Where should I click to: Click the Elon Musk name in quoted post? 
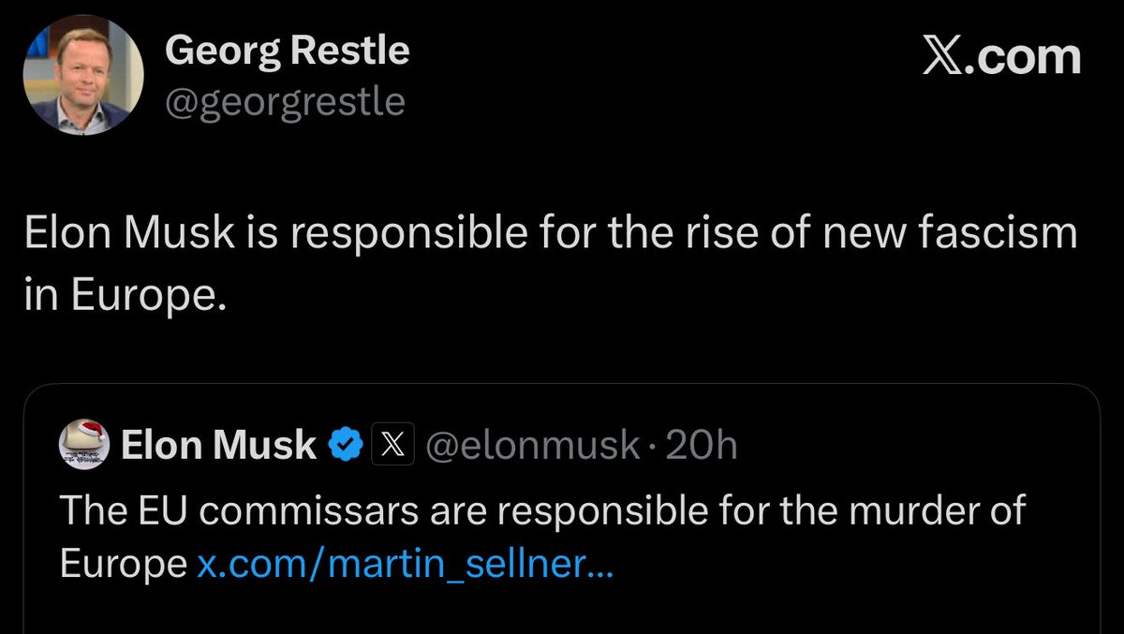click(218, 446)
